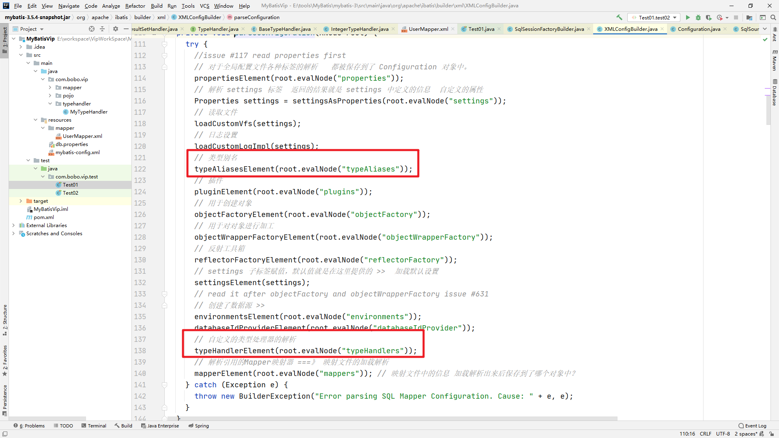Expand External Libraries node
This screenshot has width=779, height=438.
click(13, 225)
